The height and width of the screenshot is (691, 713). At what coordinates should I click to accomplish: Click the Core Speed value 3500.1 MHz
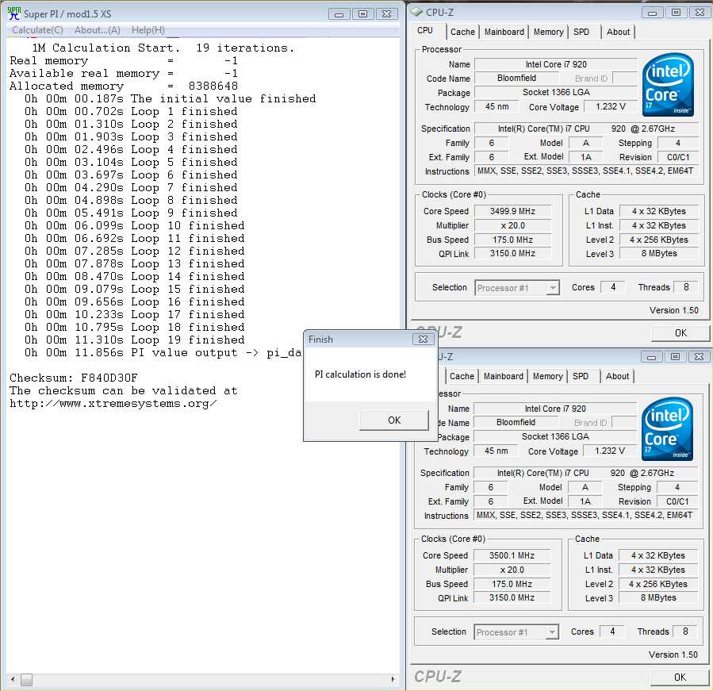point(512,555)
